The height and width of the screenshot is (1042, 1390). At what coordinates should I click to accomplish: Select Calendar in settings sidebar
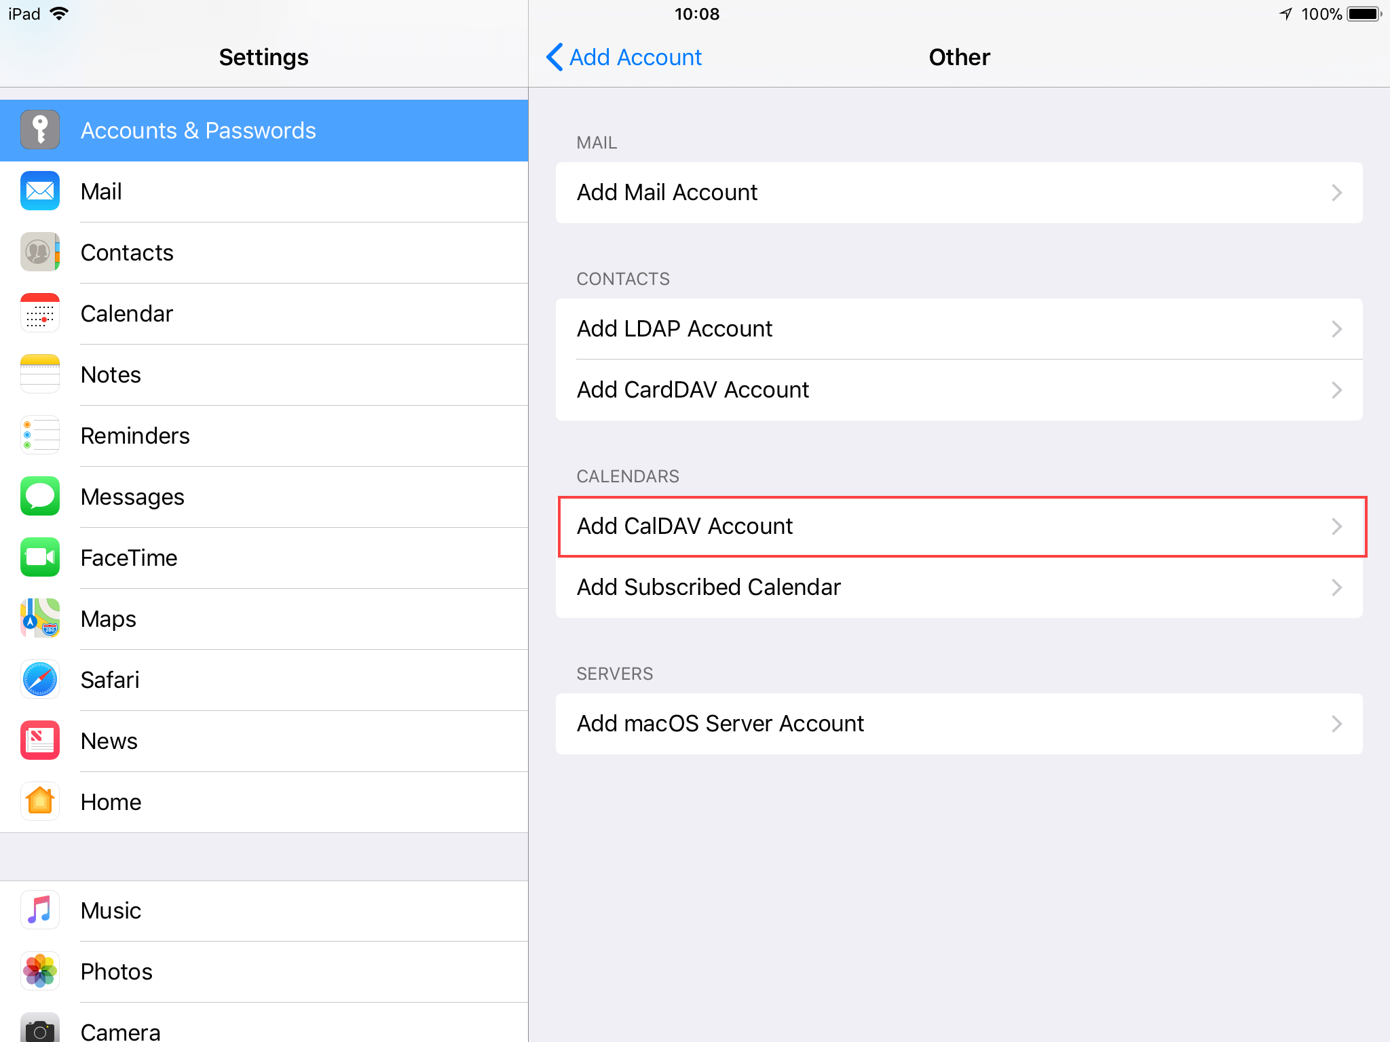(x=264, y=313)
